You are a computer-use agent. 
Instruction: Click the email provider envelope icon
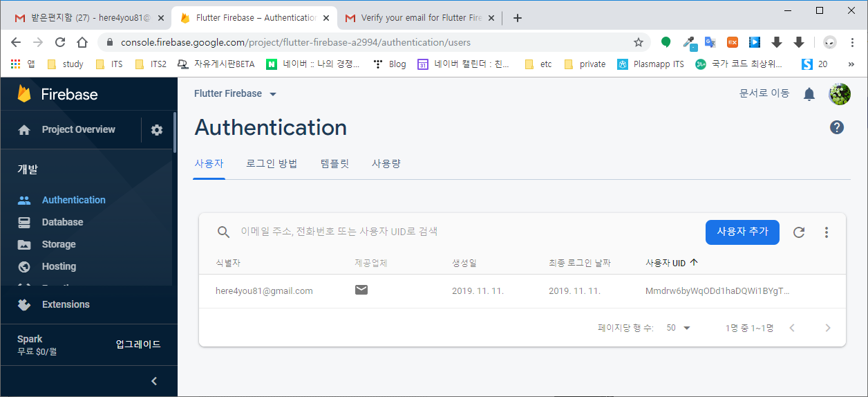(x=361, y=290)
